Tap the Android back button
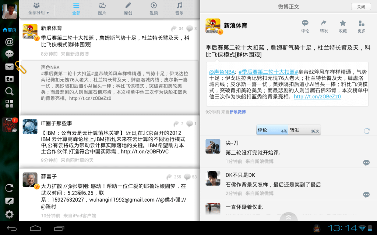 pyautogui.click(x=12, y=228)
